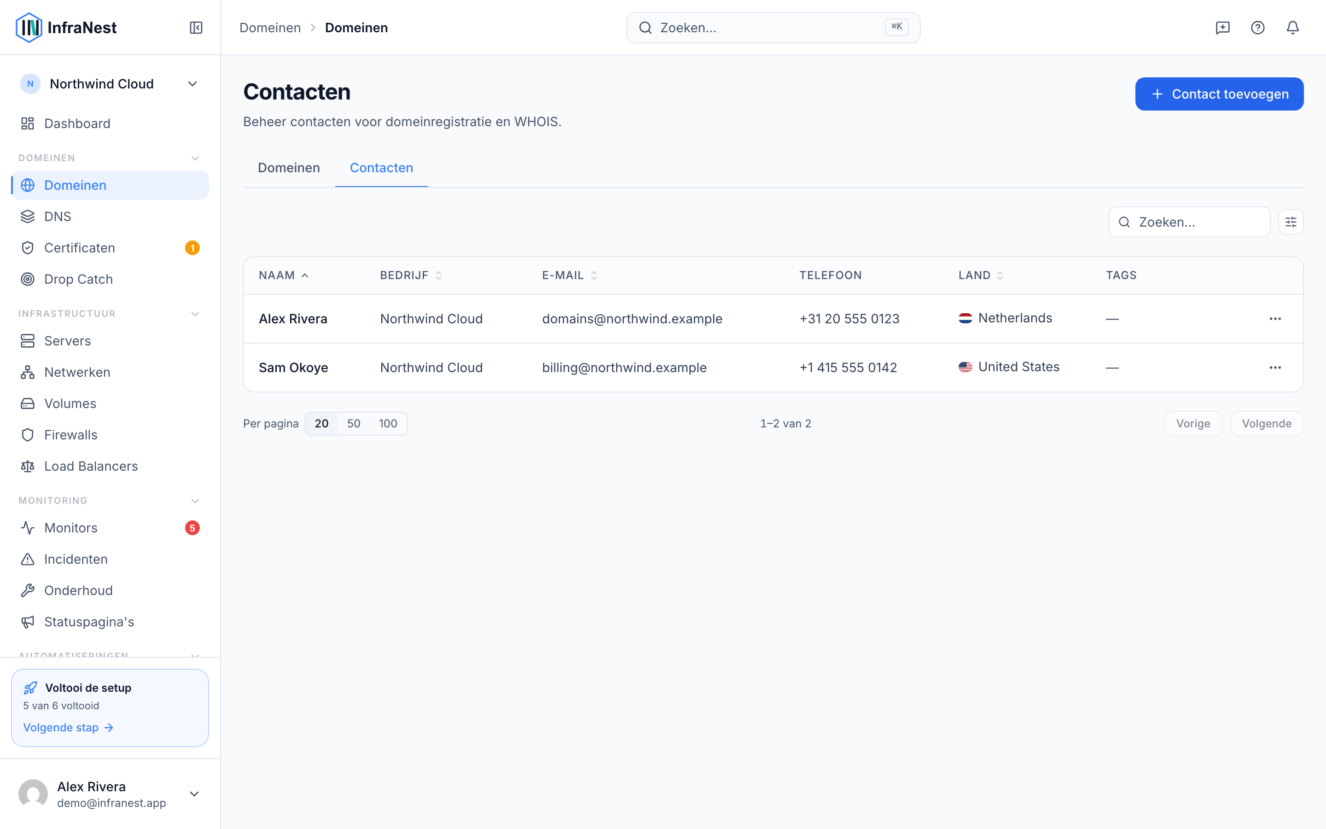Click the Monitors activity icon
The width and height of the screenshot is (1326, 829).
[x=28, y=528]
